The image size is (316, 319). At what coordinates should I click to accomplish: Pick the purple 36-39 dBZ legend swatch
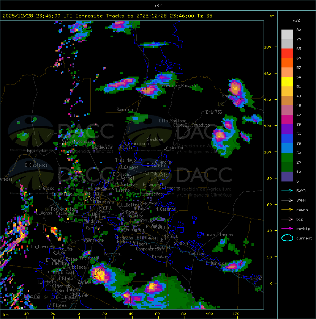click(x=287, y=129)
